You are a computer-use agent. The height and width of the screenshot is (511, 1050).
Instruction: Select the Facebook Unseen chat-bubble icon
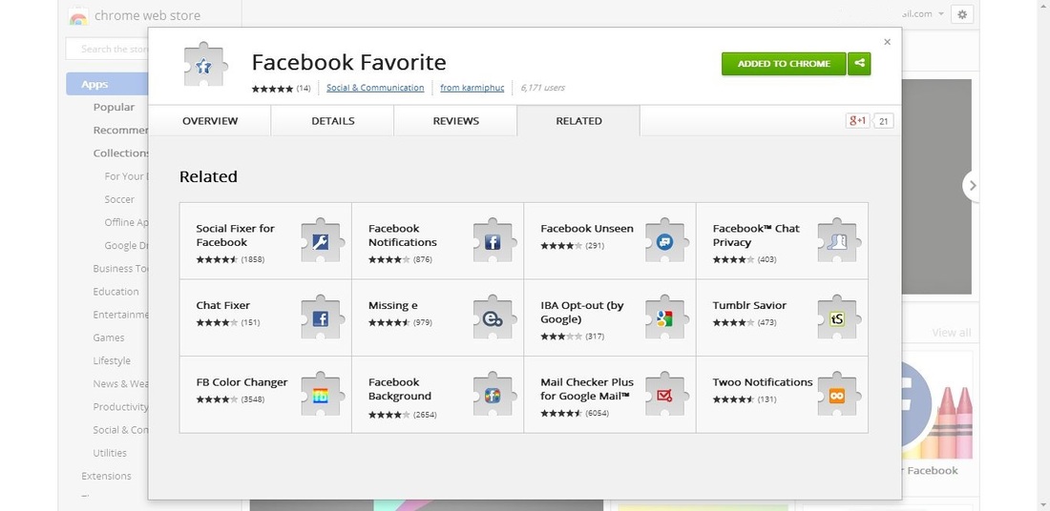point(665,241)
